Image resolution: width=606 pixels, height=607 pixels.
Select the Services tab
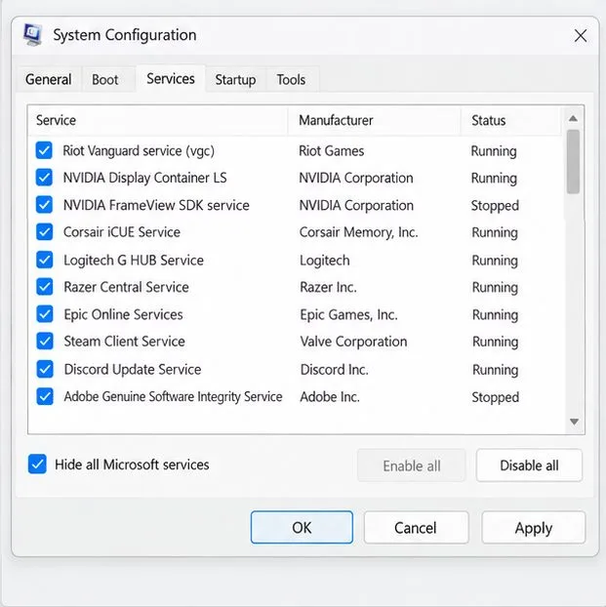pos(171,79)
